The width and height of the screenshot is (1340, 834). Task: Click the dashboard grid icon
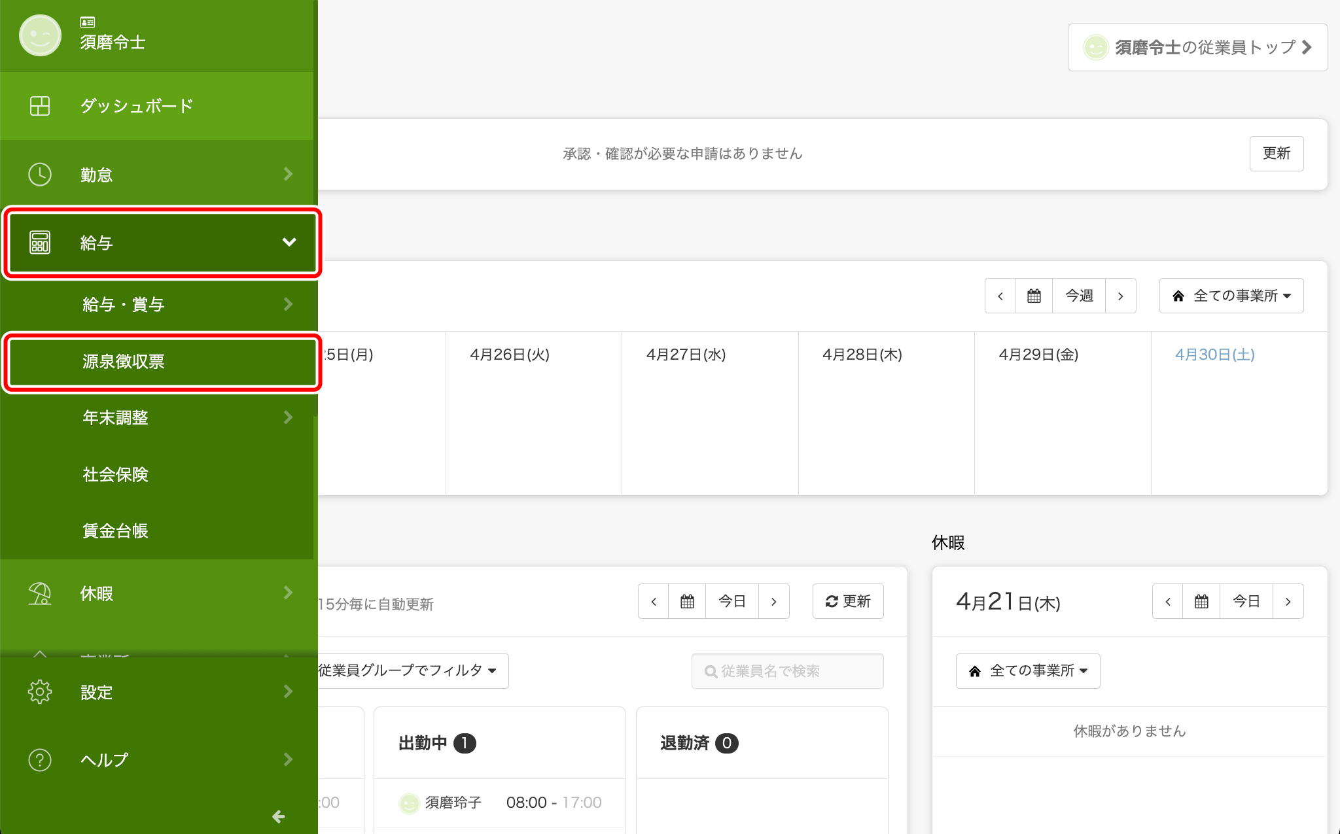click(40, 106)
